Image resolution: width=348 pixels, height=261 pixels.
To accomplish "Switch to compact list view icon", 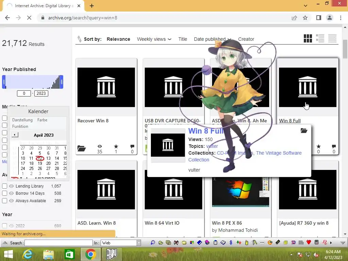I will [332, 39].
